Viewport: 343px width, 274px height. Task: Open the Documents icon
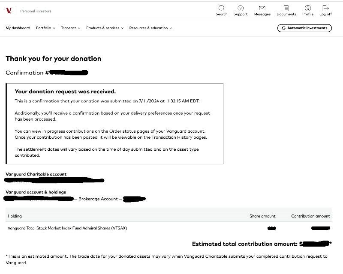pos(286,8)
